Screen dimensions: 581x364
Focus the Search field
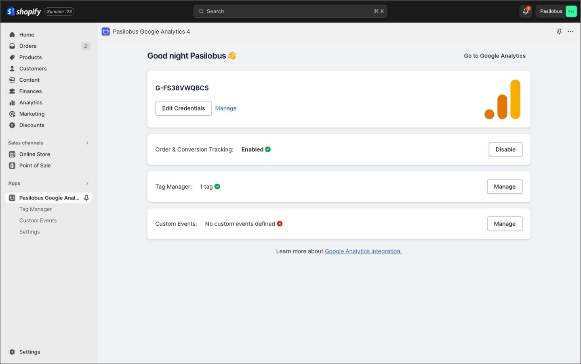point(290,11)
